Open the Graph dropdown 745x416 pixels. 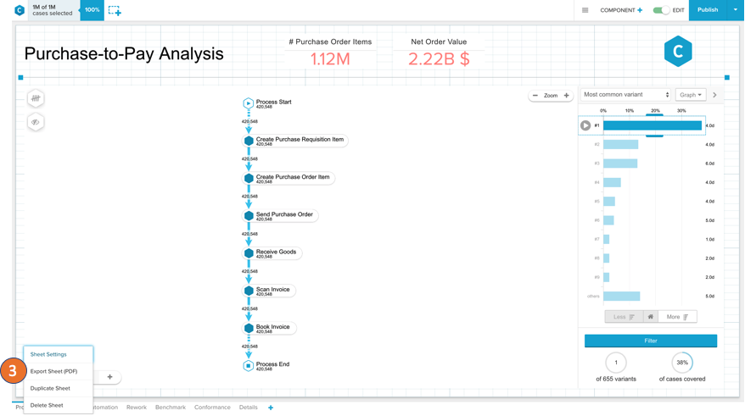point(691,95)
